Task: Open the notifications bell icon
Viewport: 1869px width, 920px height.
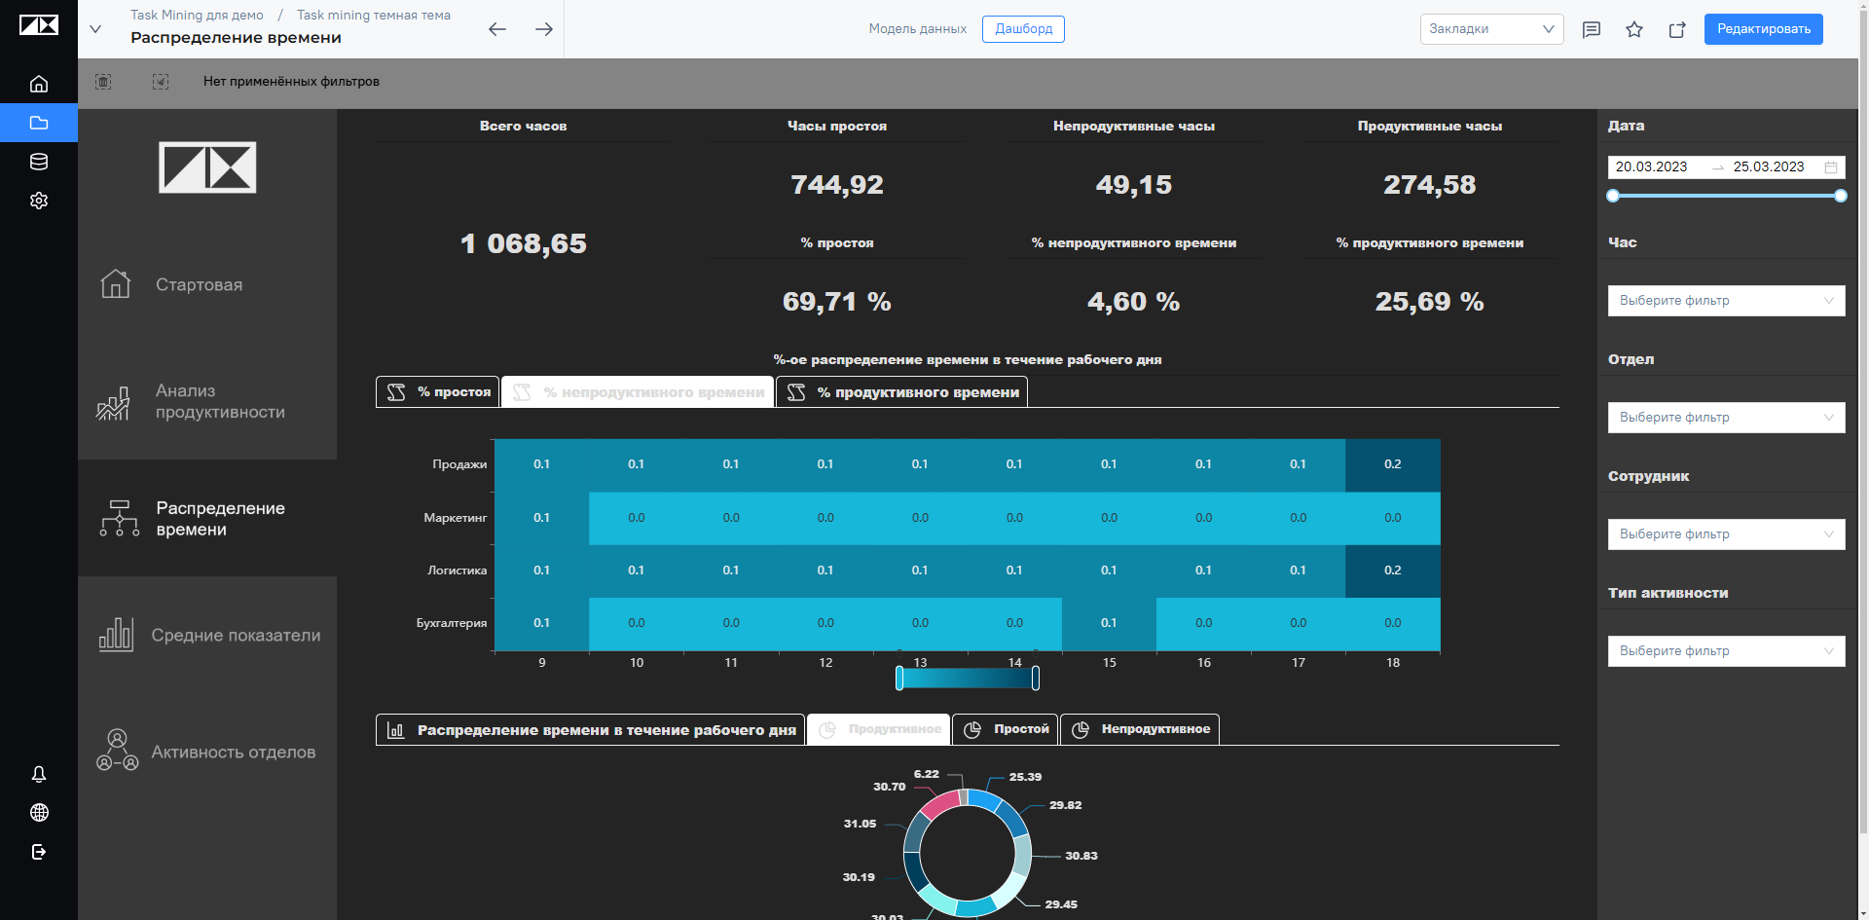Action: pyautogui.click(x=39, y=774)
